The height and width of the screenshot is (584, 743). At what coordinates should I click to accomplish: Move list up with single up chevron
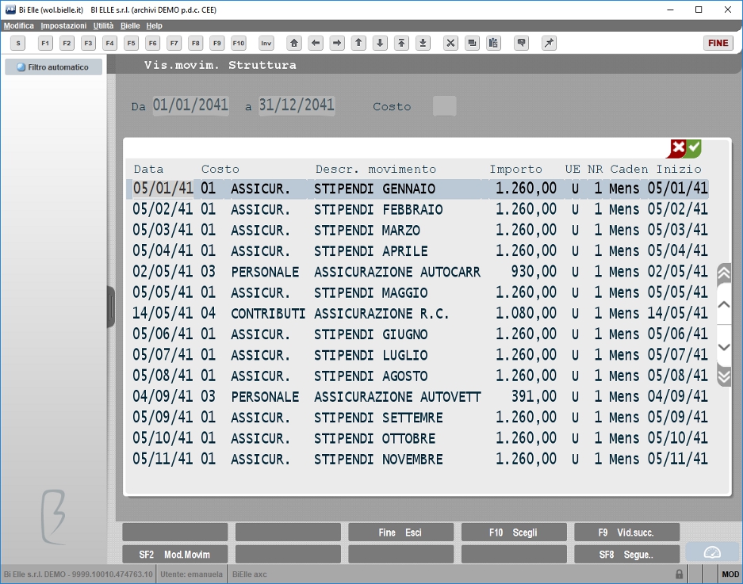tap(724, 304)
